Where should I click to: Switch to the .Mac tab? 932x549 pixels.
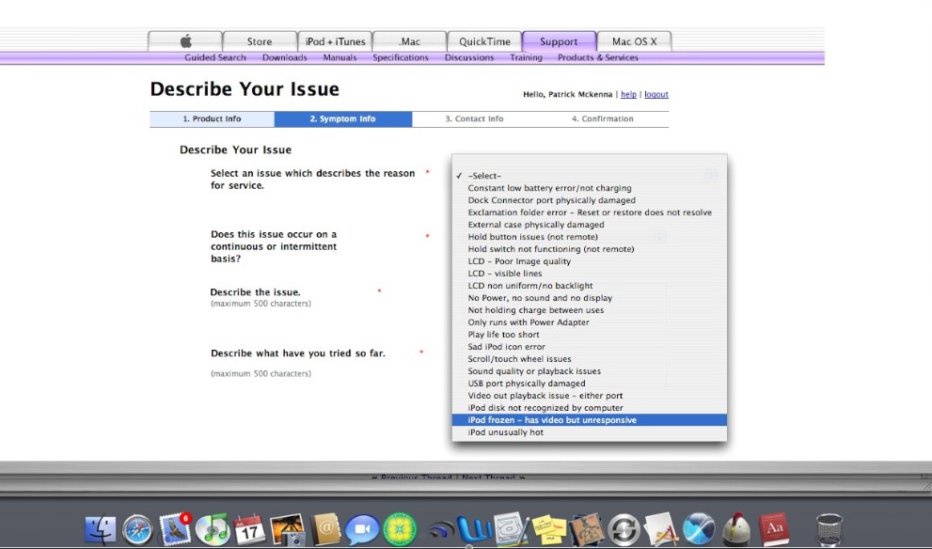click(409, 41)
